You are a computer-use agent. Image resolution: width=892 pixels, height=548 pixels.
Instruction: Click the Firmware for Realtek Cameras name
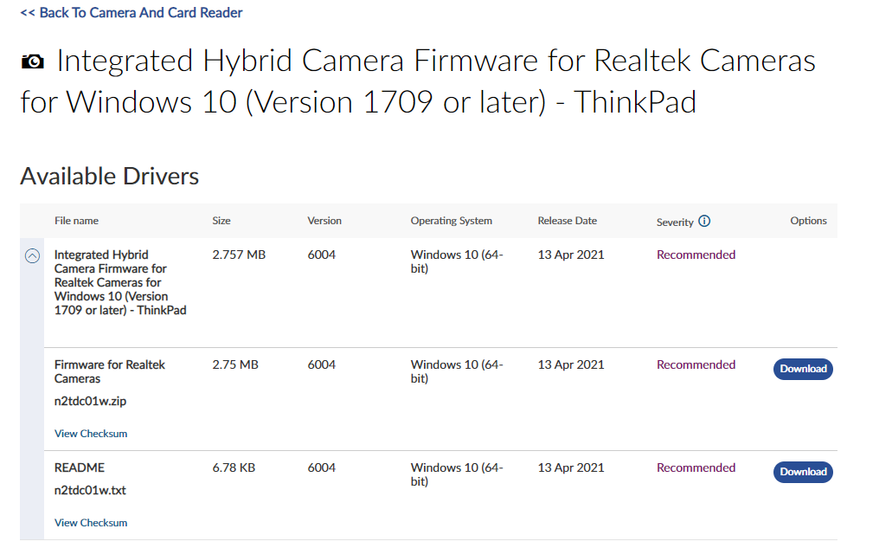pyautogui.click(x=110, y=371)
